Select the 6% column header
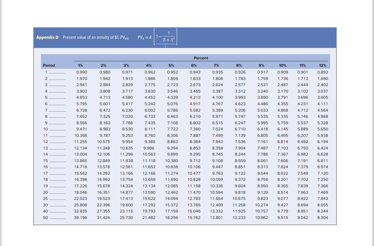Screen dimensions: 374x246 click(x=194, y=65)
